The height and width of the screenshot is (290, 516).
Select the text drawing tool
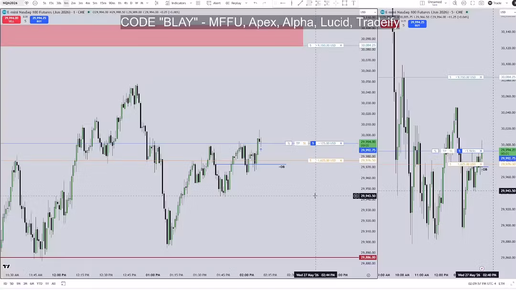(x=354, y=3)
